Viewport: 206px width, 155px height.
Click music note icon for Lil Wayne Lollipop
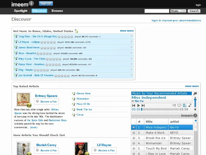16,42
